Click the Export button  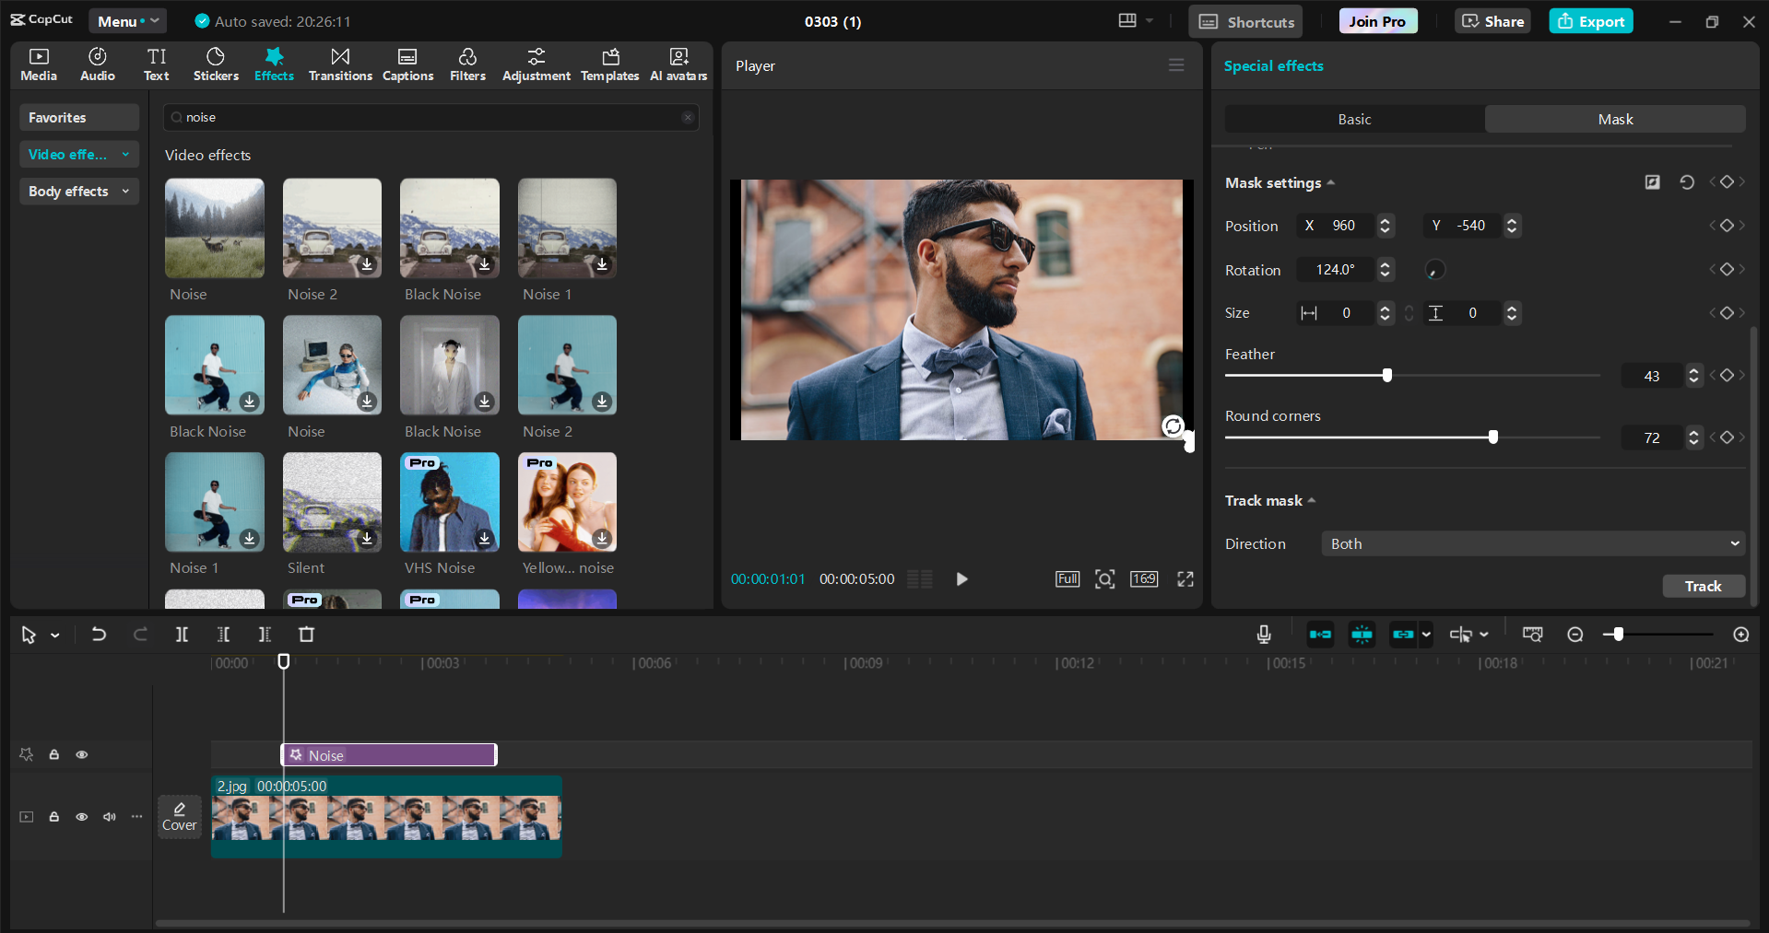[x=1590, y=20]
